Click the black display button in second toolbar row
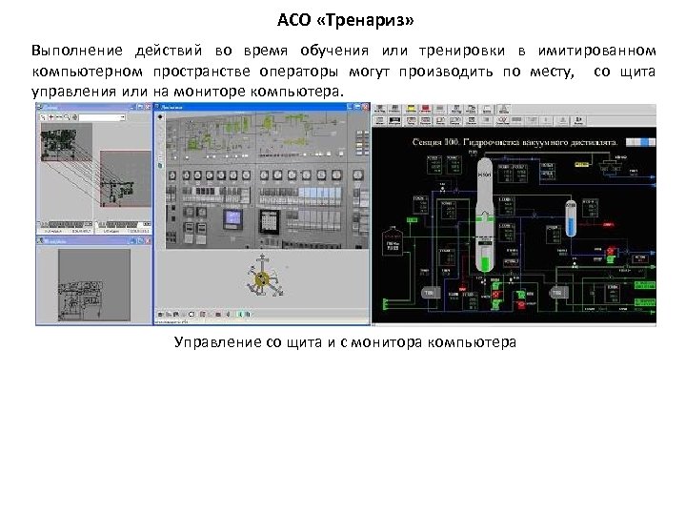Screen dimensions: 686x515 coord(394,120)
